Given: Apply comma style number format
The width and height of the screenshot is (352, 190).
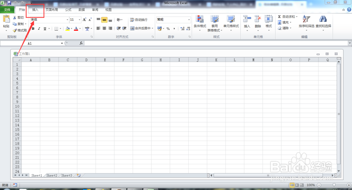Looking at the screenshot, I should pyautogui.click(x=174, y=29).
